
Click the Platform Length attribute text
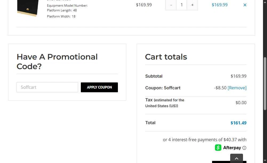[62, 10]
